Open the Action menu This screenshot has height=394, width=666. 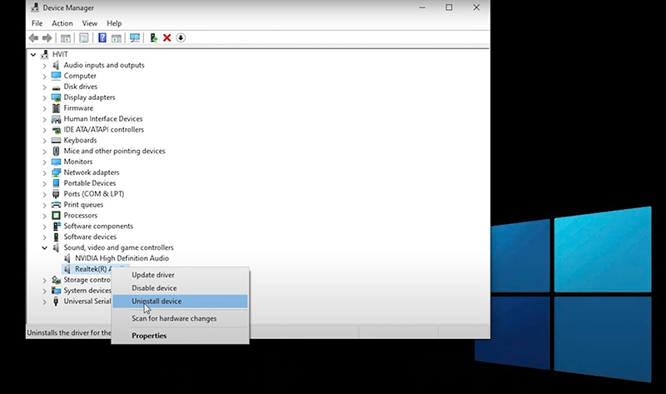62,23
